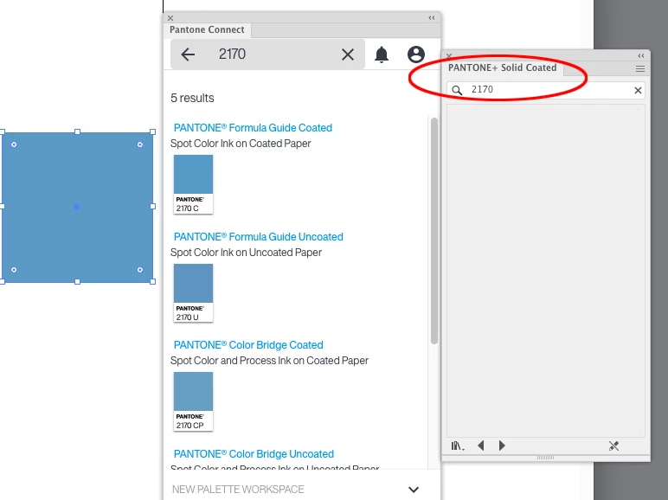Viewport: 668px width, 500px height.
Task: Click the crossed-out swatch icon in library footer
Action: [x=613, y=446]
